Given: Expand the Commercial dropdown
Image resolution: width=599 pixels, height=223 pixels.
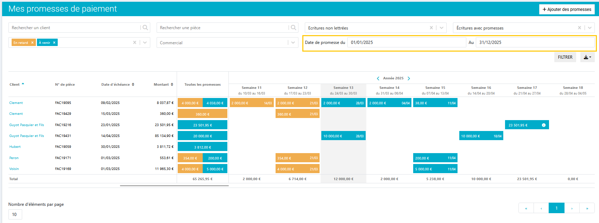Looking at the screenshot, I should pyautogui.click(x=293, y=42).
